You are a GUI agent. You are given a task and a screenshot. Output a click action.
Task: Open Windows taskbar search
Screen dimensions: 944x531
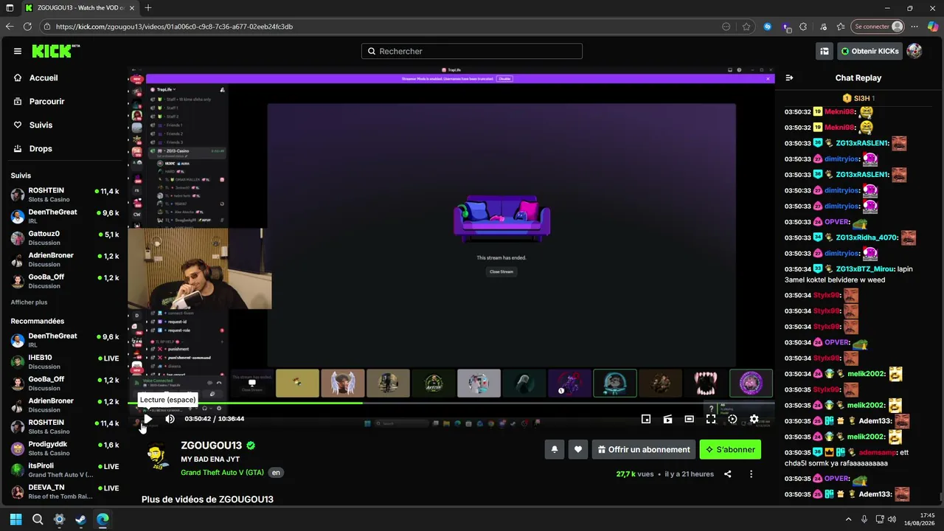(x=38, y=519)
